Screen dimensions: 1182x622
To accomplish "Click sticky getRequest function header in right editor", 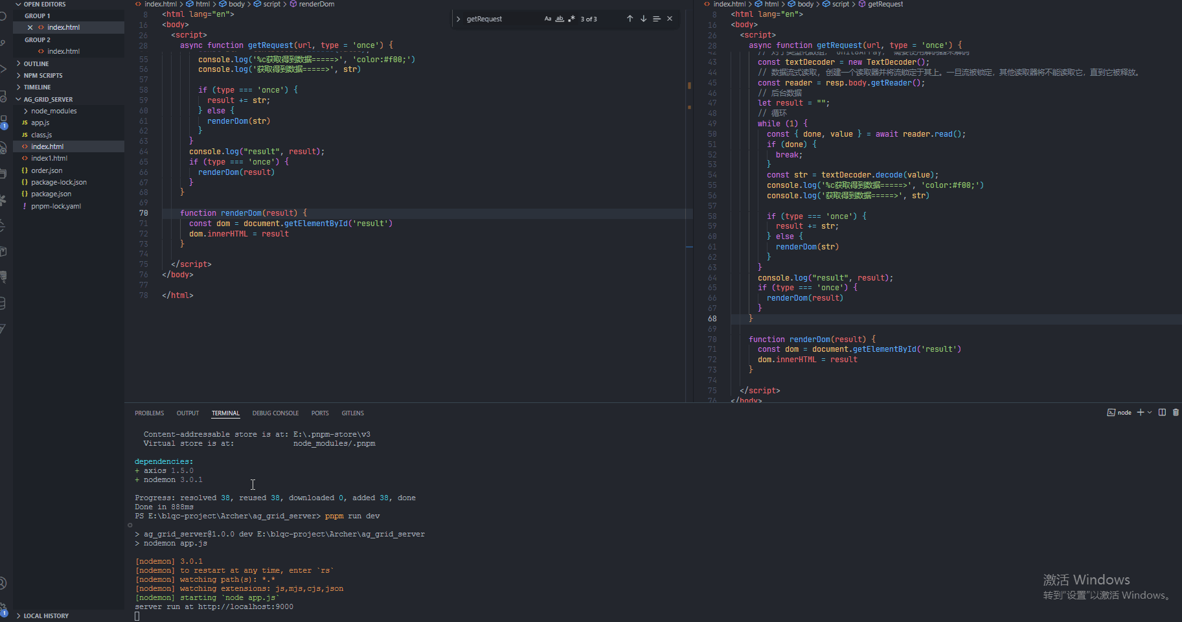I will (x=855, y=45).
